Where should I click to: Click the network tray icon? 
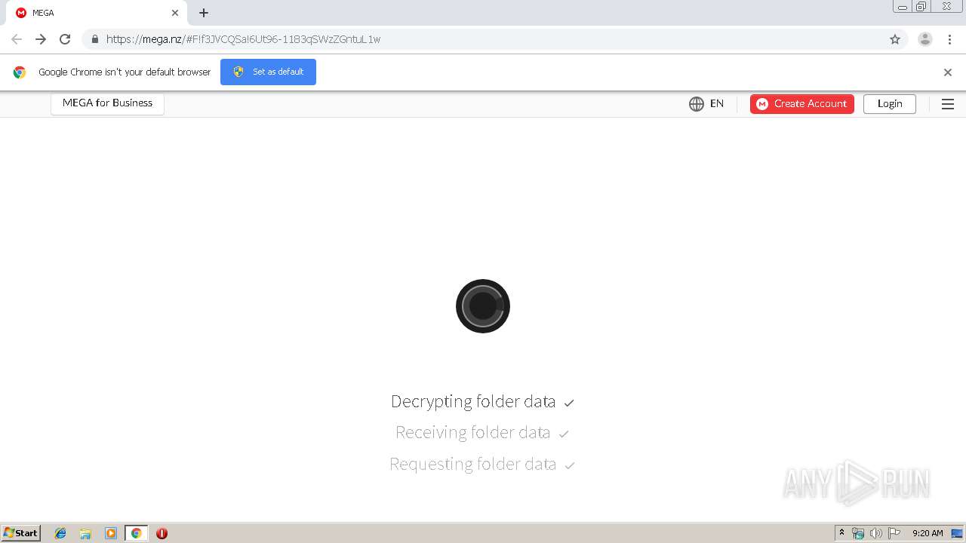(858, 533)
